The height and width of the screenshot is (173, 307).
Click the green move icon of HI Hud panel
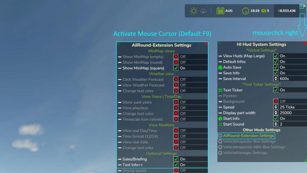219,43
